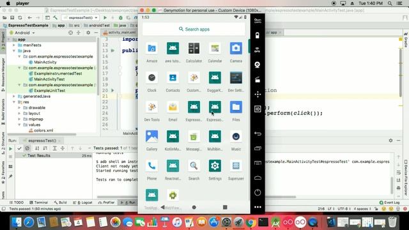Open espressoTest() run configuration dropdown
This screenshot has height=230, width=409.
tap(81, 18)
